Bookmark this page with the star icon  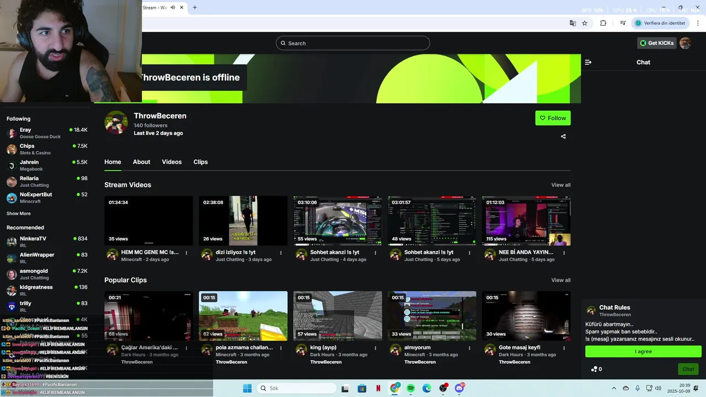point(585,23)
